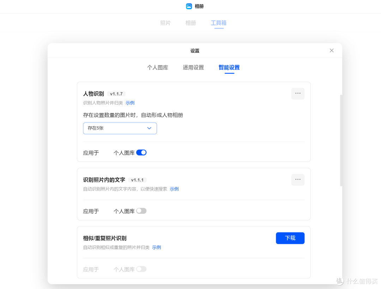Disable 个人图库 toggle for 人物识别

[x=141, y=152]
